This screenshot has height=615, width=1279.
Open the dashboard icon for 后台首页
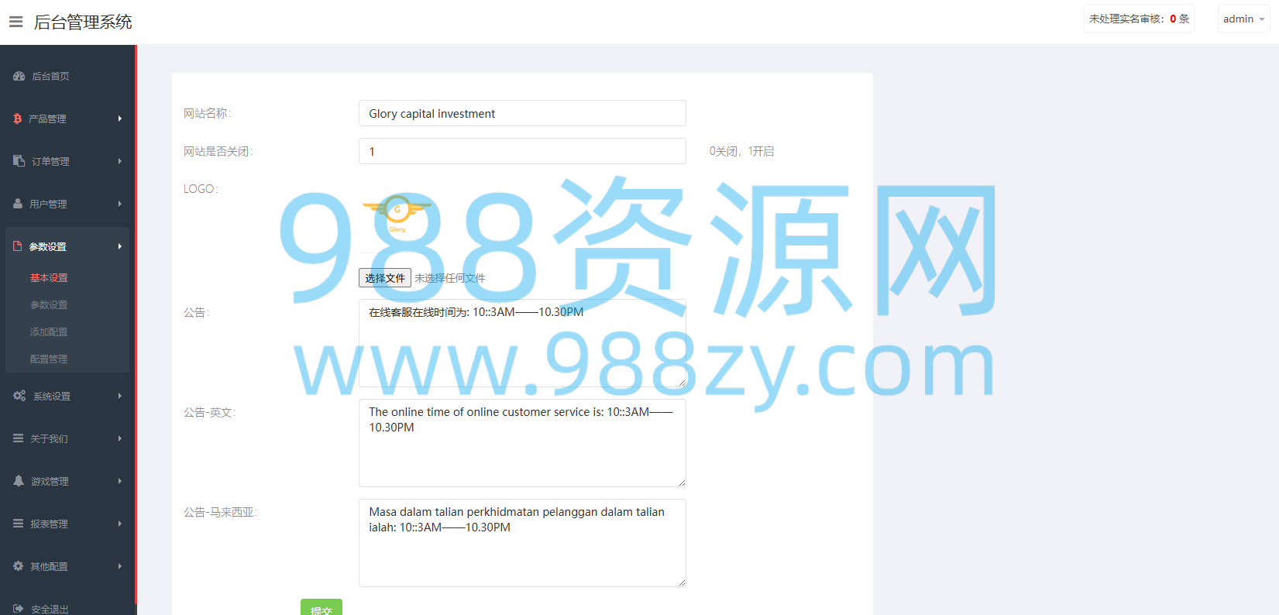(x=19, y=76)
